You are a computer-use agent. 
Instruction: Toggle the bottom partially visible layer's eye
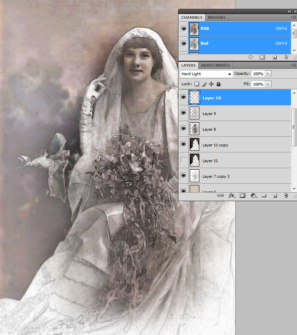tap(183, 190)
